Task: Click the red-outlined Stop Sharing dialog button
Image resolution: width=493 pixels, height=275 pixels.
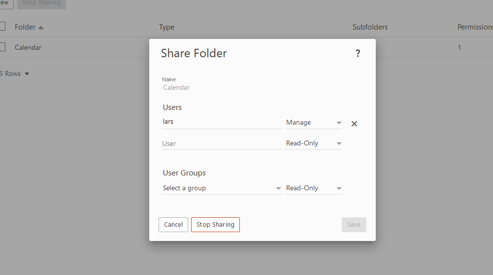Action: tap(215, 225)
